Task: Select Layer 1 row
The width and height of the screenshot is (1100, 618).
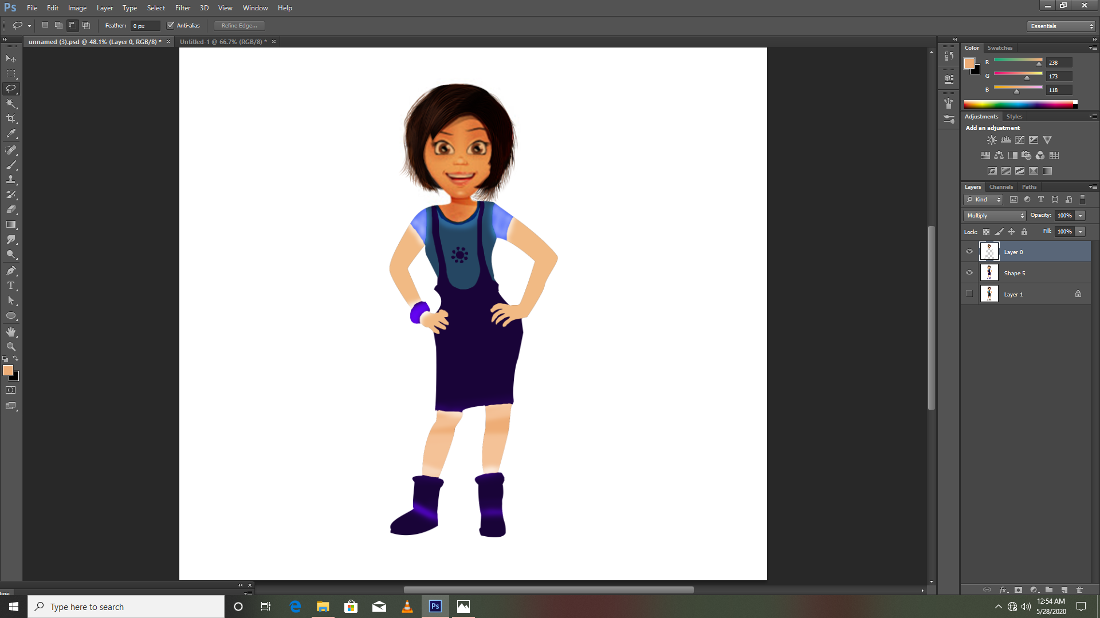Action: coord(1026,294)
